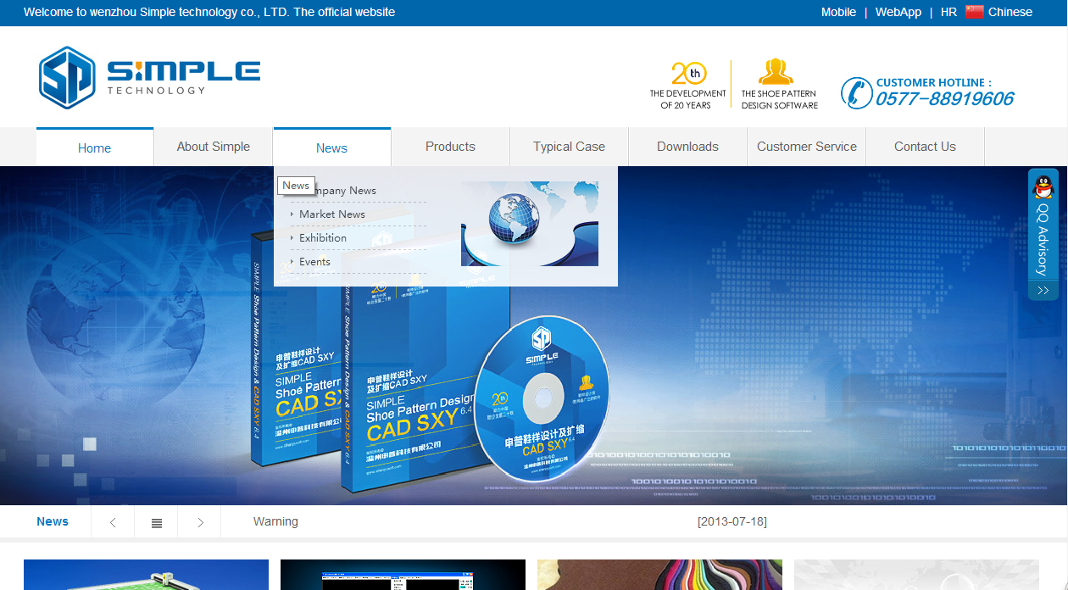Open the news list icon
Screen dimensions: 1068x590
pos(156,522)
